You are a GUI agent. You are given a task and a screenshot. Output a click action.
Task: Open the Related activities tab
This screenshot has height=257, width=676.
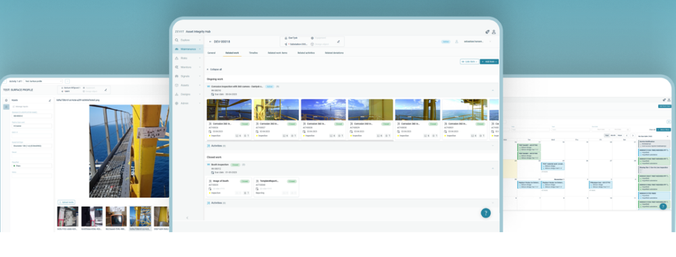pos(306,53)
